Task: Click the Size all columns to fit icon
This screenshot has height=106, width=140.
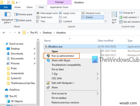Action: tap(121, 22)
